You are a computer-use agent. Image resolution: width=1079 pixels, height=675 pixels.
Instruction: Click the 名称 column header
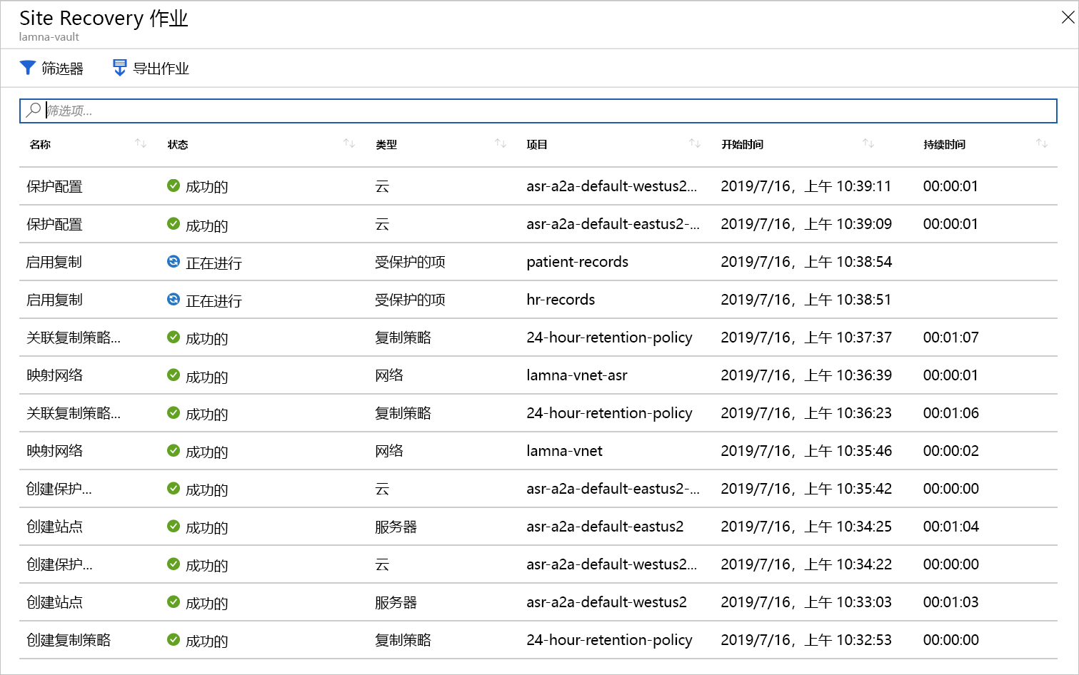tap(40, 144)
